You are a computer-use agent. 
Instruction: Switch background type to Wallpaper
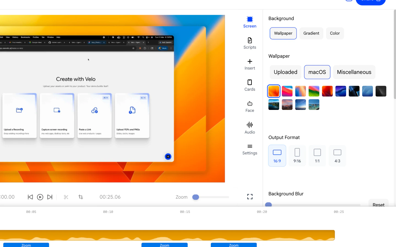[283, 33]
